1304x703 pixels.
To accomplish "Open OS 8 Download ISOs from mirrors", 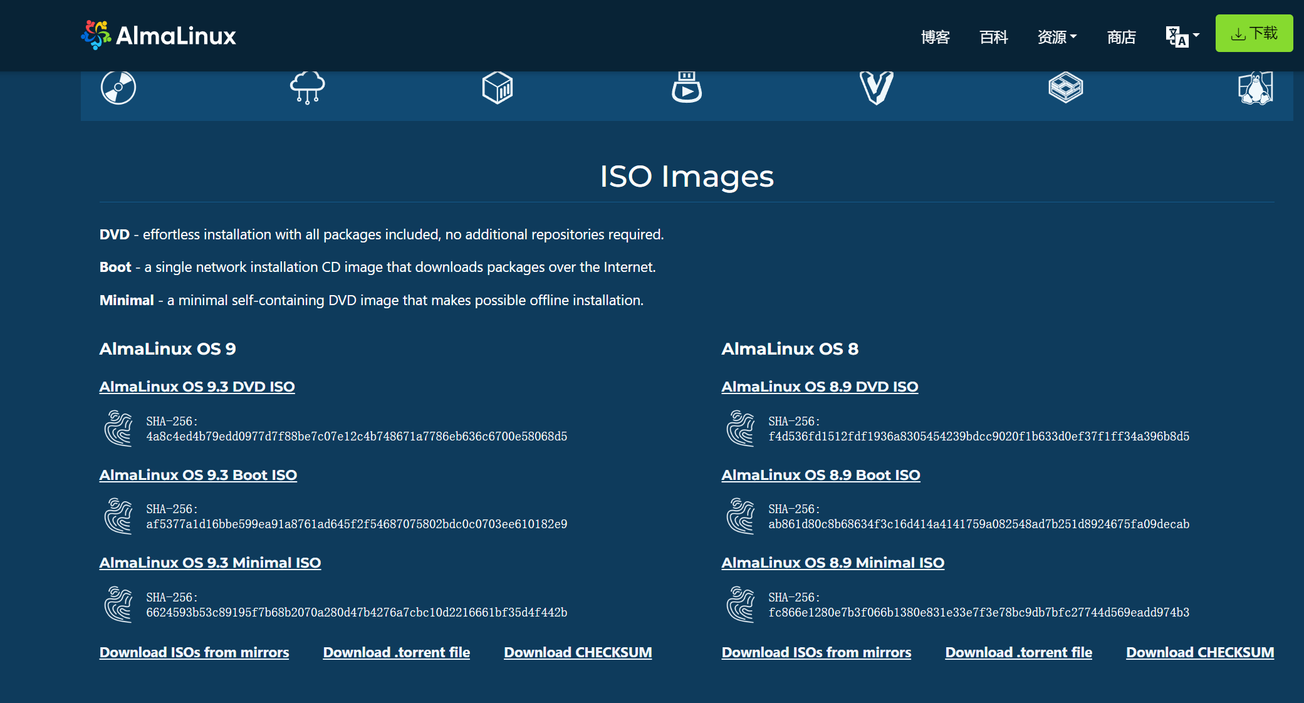I will tap(816, 652).
